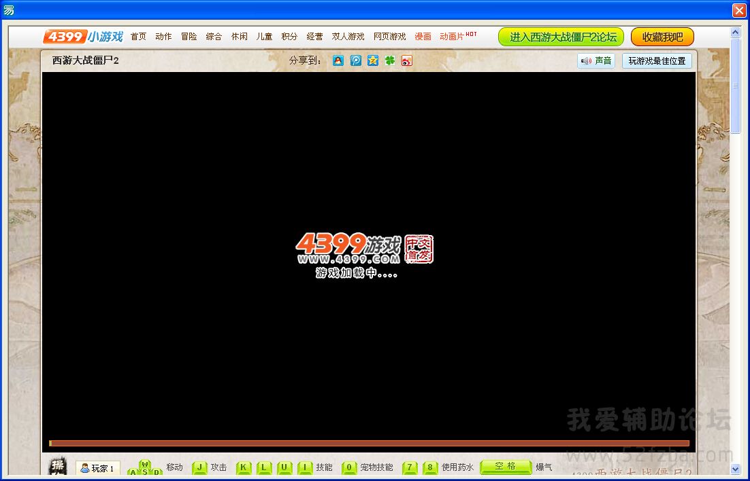Click the scrollbar up arrow
750x481 pixels.
click(x=736, y=32)
